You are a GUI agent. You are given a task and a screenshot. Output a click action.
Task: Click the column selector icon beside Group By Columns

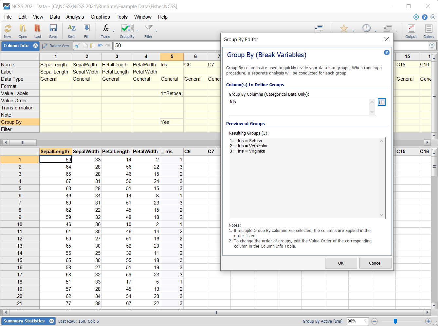[382, 102]
